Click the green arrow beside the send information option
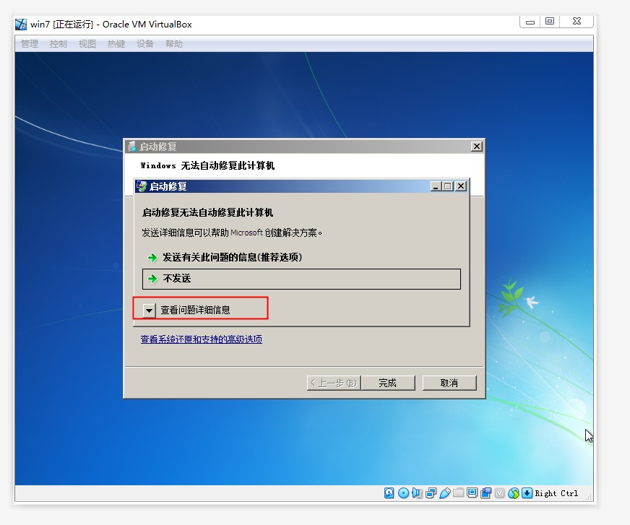Image resolution: width=630 pixels, height=525 pixels. pos(152,258)
